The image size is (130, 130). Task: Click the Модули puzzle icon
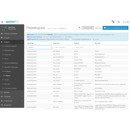pos(2,42)
